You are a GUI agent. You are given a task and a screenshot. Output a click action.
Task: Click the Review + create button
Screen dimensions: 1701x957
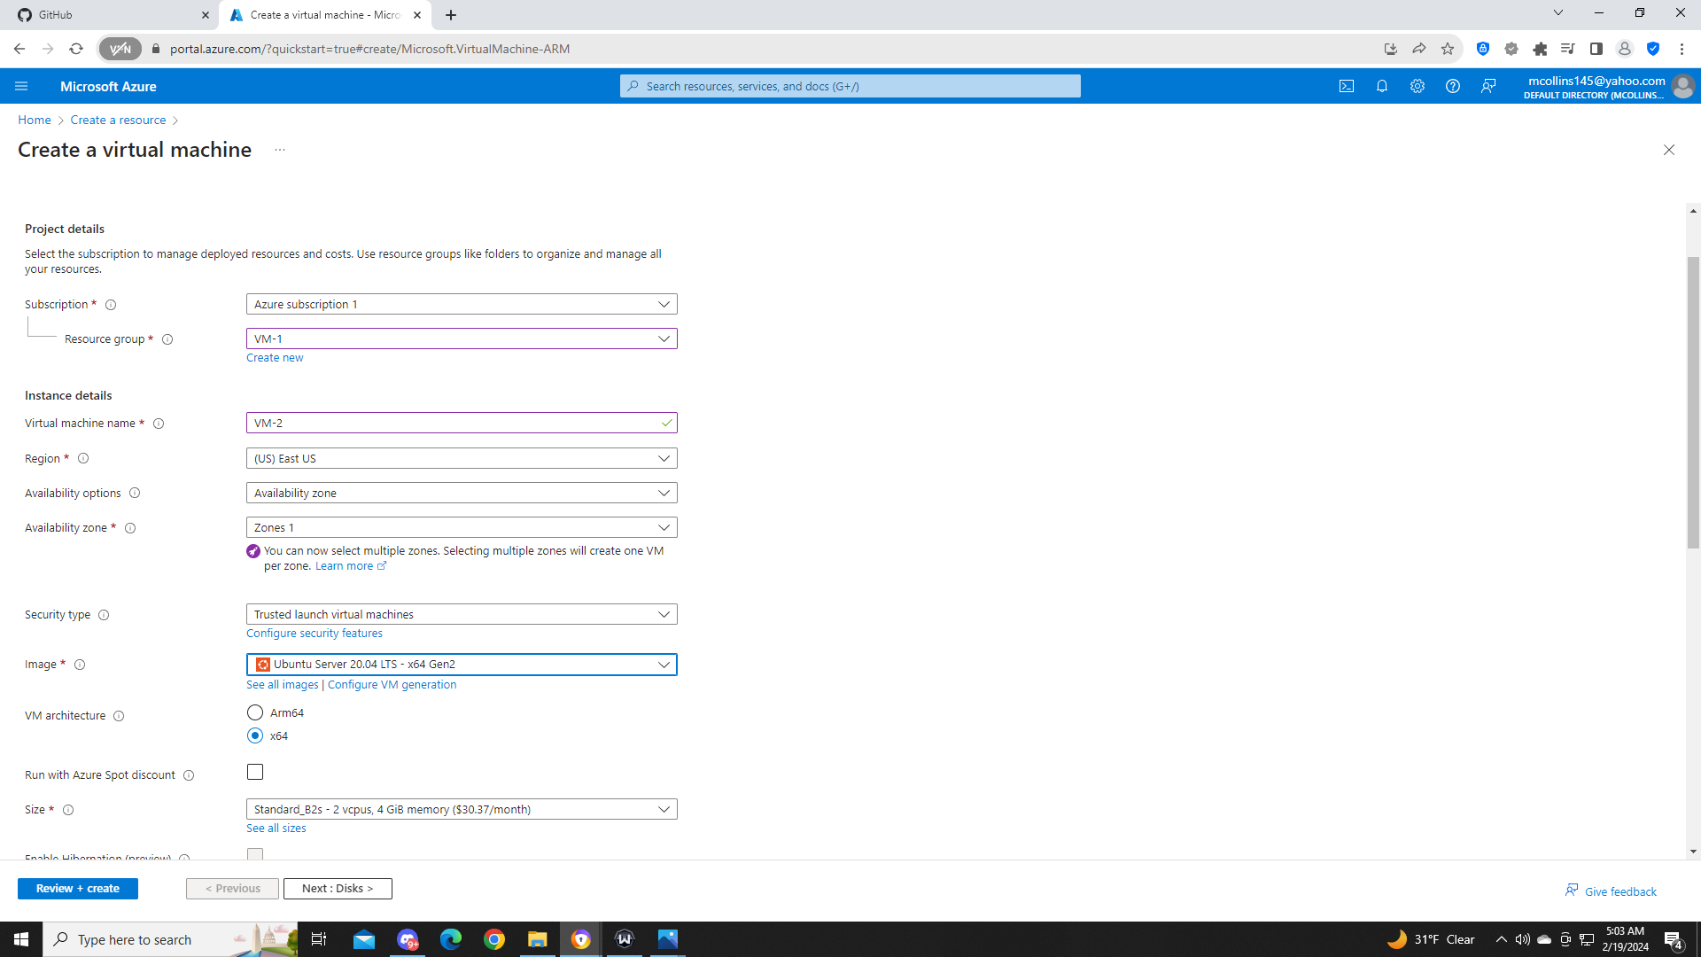click(78, 889)
